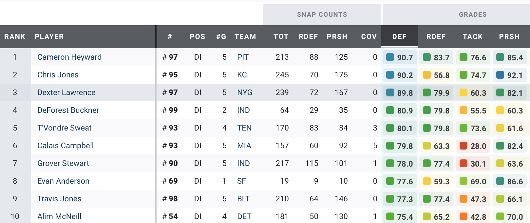Click the SNAP COUNTS group header
Screen dimensions: 530x223
322,14
